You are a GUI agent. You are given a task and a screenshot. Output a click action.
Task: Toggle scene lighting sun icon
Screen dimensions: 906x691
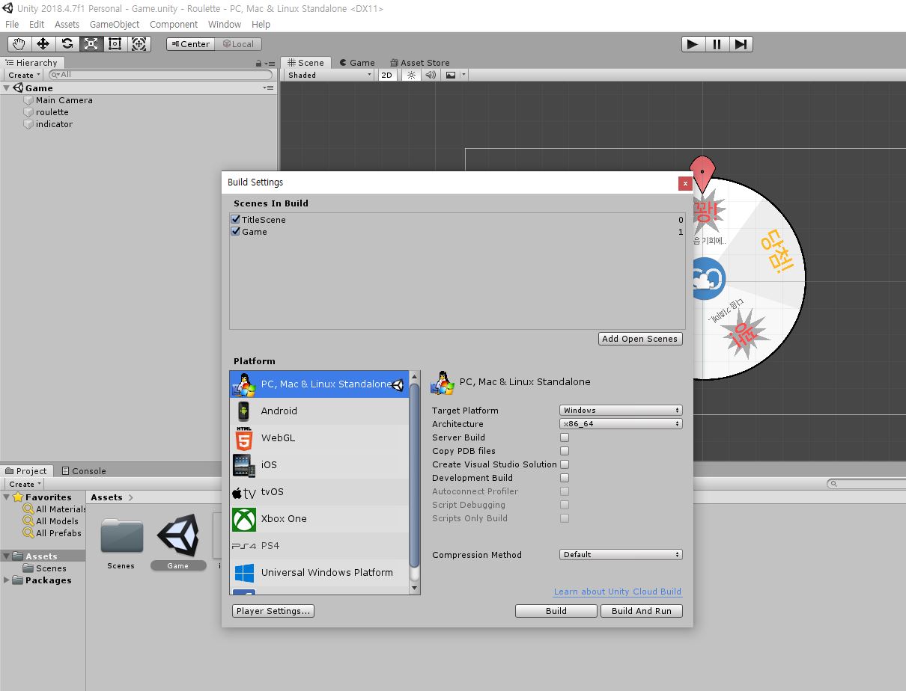(411, 75)
